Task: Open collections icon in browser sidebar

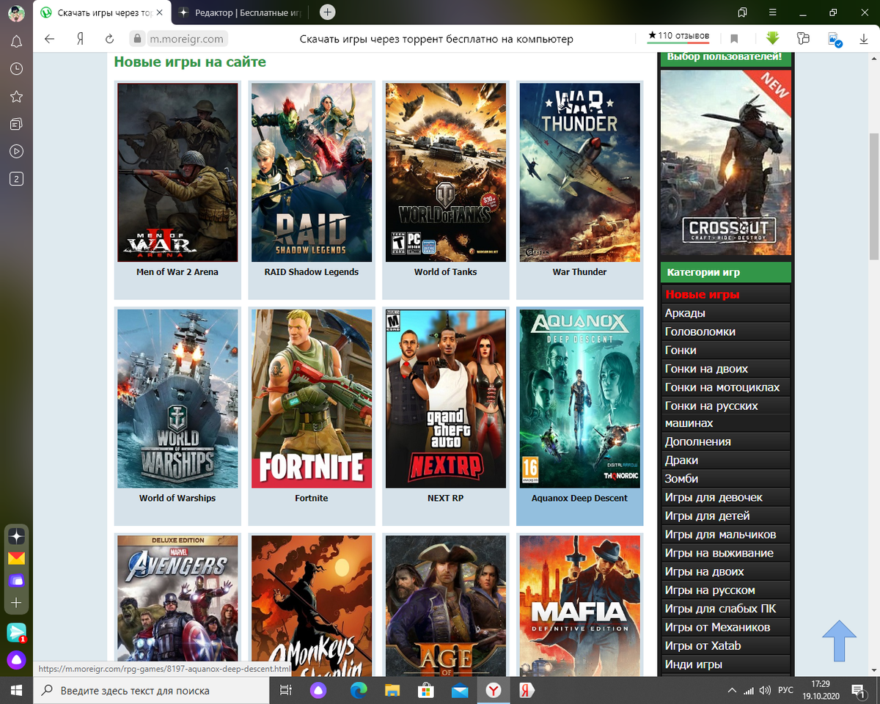Action: (x=16, y=124)
